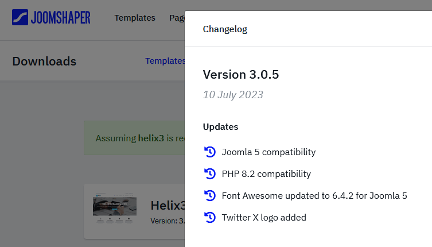The height and width of the screenshot is (247, 432).
Task: Click the history icon beside Font Awesome update
Action: point(210,195)
